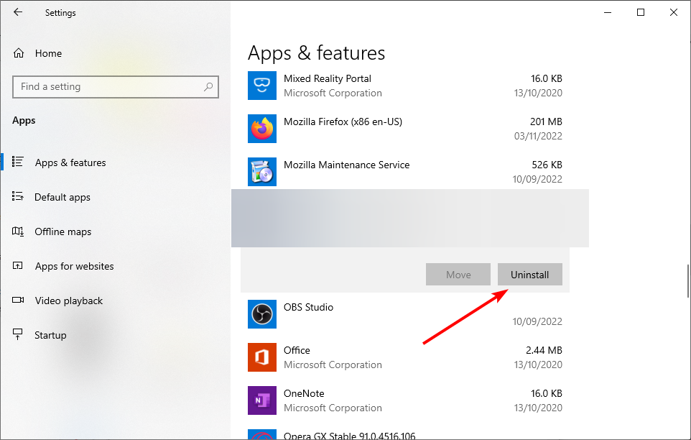Open Apps for websites page
The height and width of the screenshot is (440, 691).
(x=75, y=266)
